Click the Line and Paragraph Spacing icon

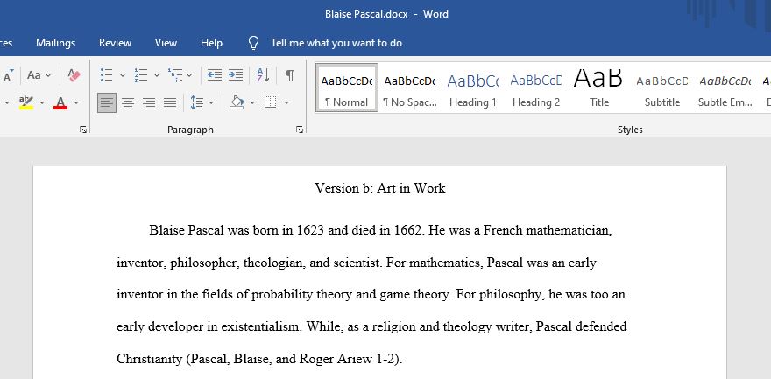click(x=196, y=102)
